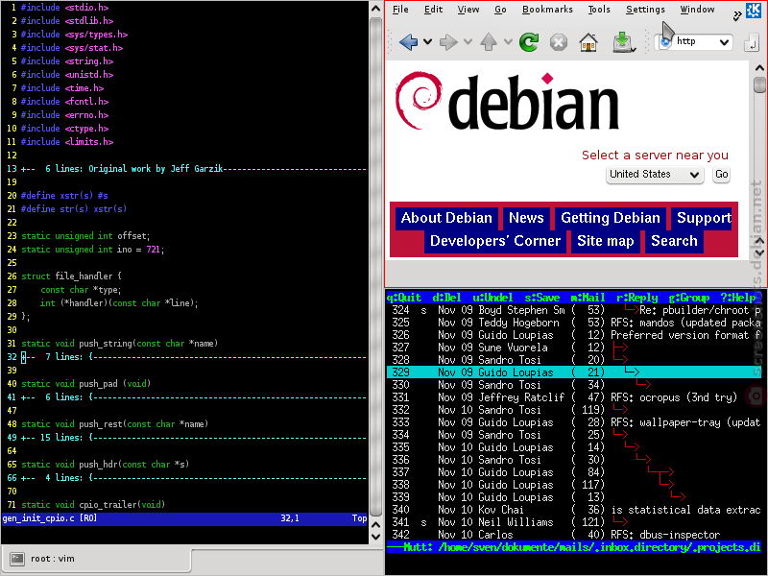Viewport: 768px width, 576px height.
Task: Select mail 342 RFS: dbus-inspector
Action: click(x=574, y=535)
